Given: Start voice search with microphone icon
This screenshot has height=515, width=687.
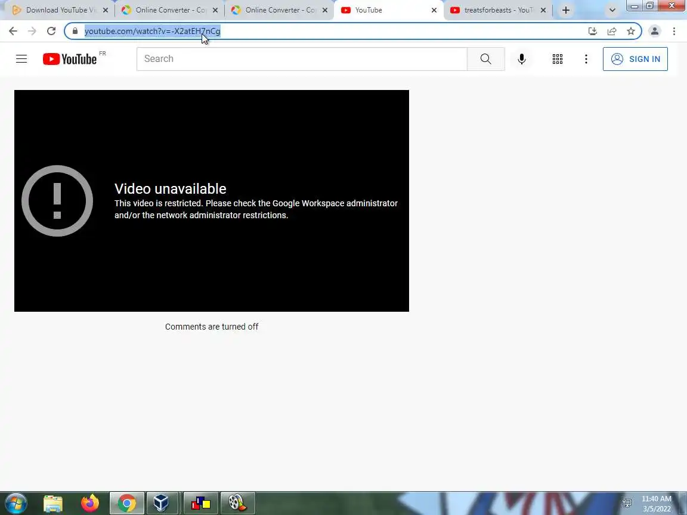Looking at the screenshot, I should point(521,58).
